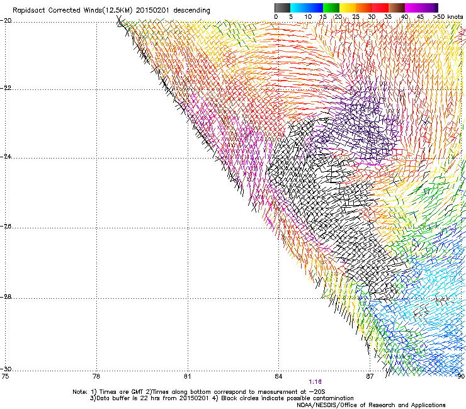
Task: Click the note line 'Times are GMT'
Action: pos(122,392)
